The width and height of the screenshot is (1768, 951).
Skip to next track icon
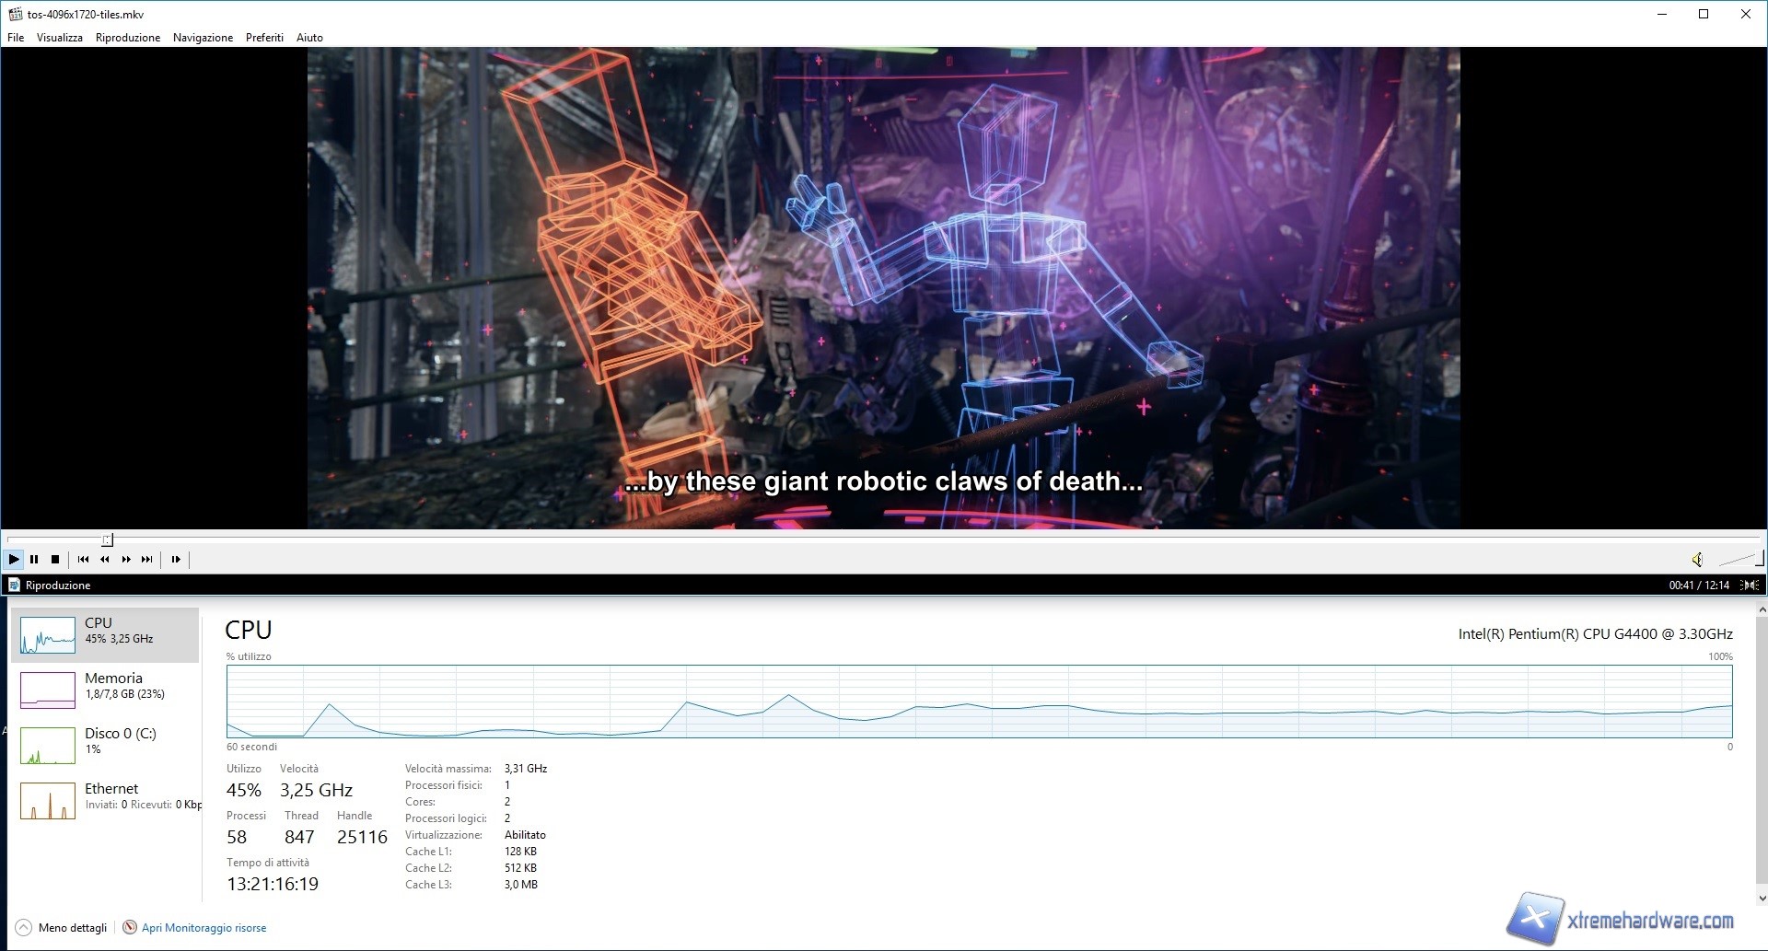tap(147, 559)
